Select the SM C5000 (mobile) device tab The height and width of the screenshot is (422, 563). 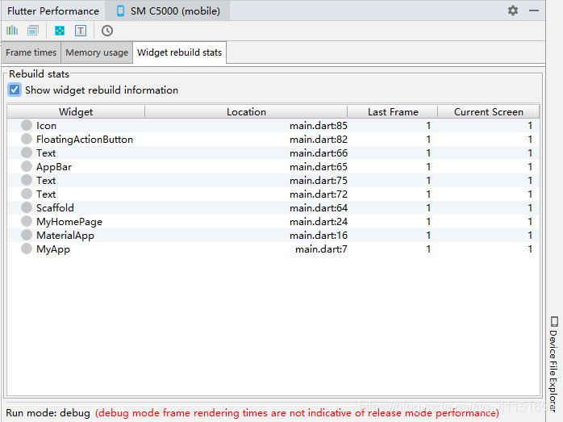(x=169, y=11)
